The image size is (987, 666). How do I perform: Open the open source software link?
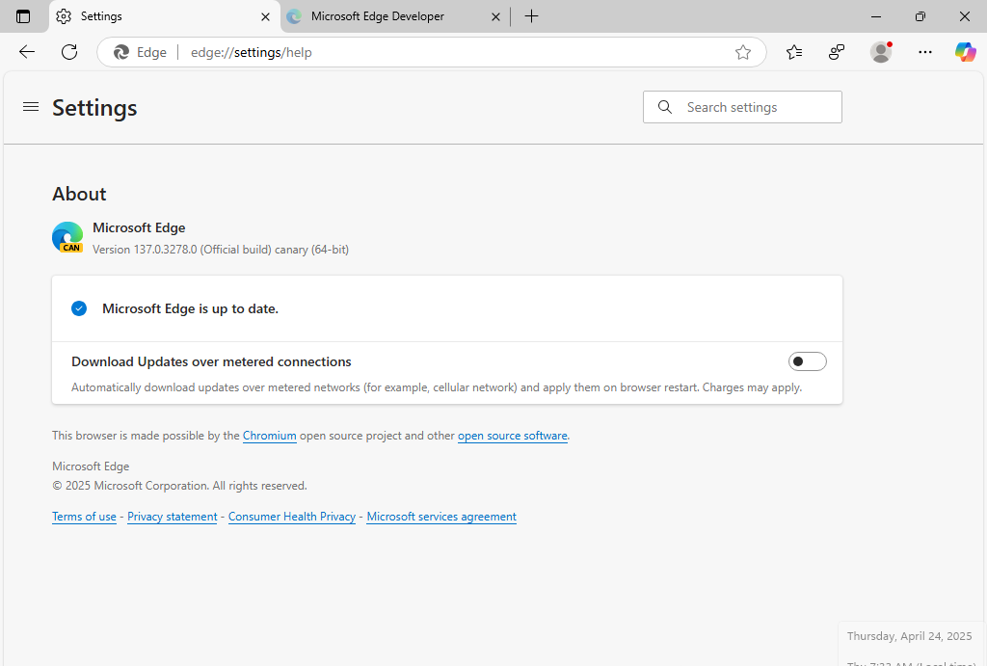(x=513, y=436)
